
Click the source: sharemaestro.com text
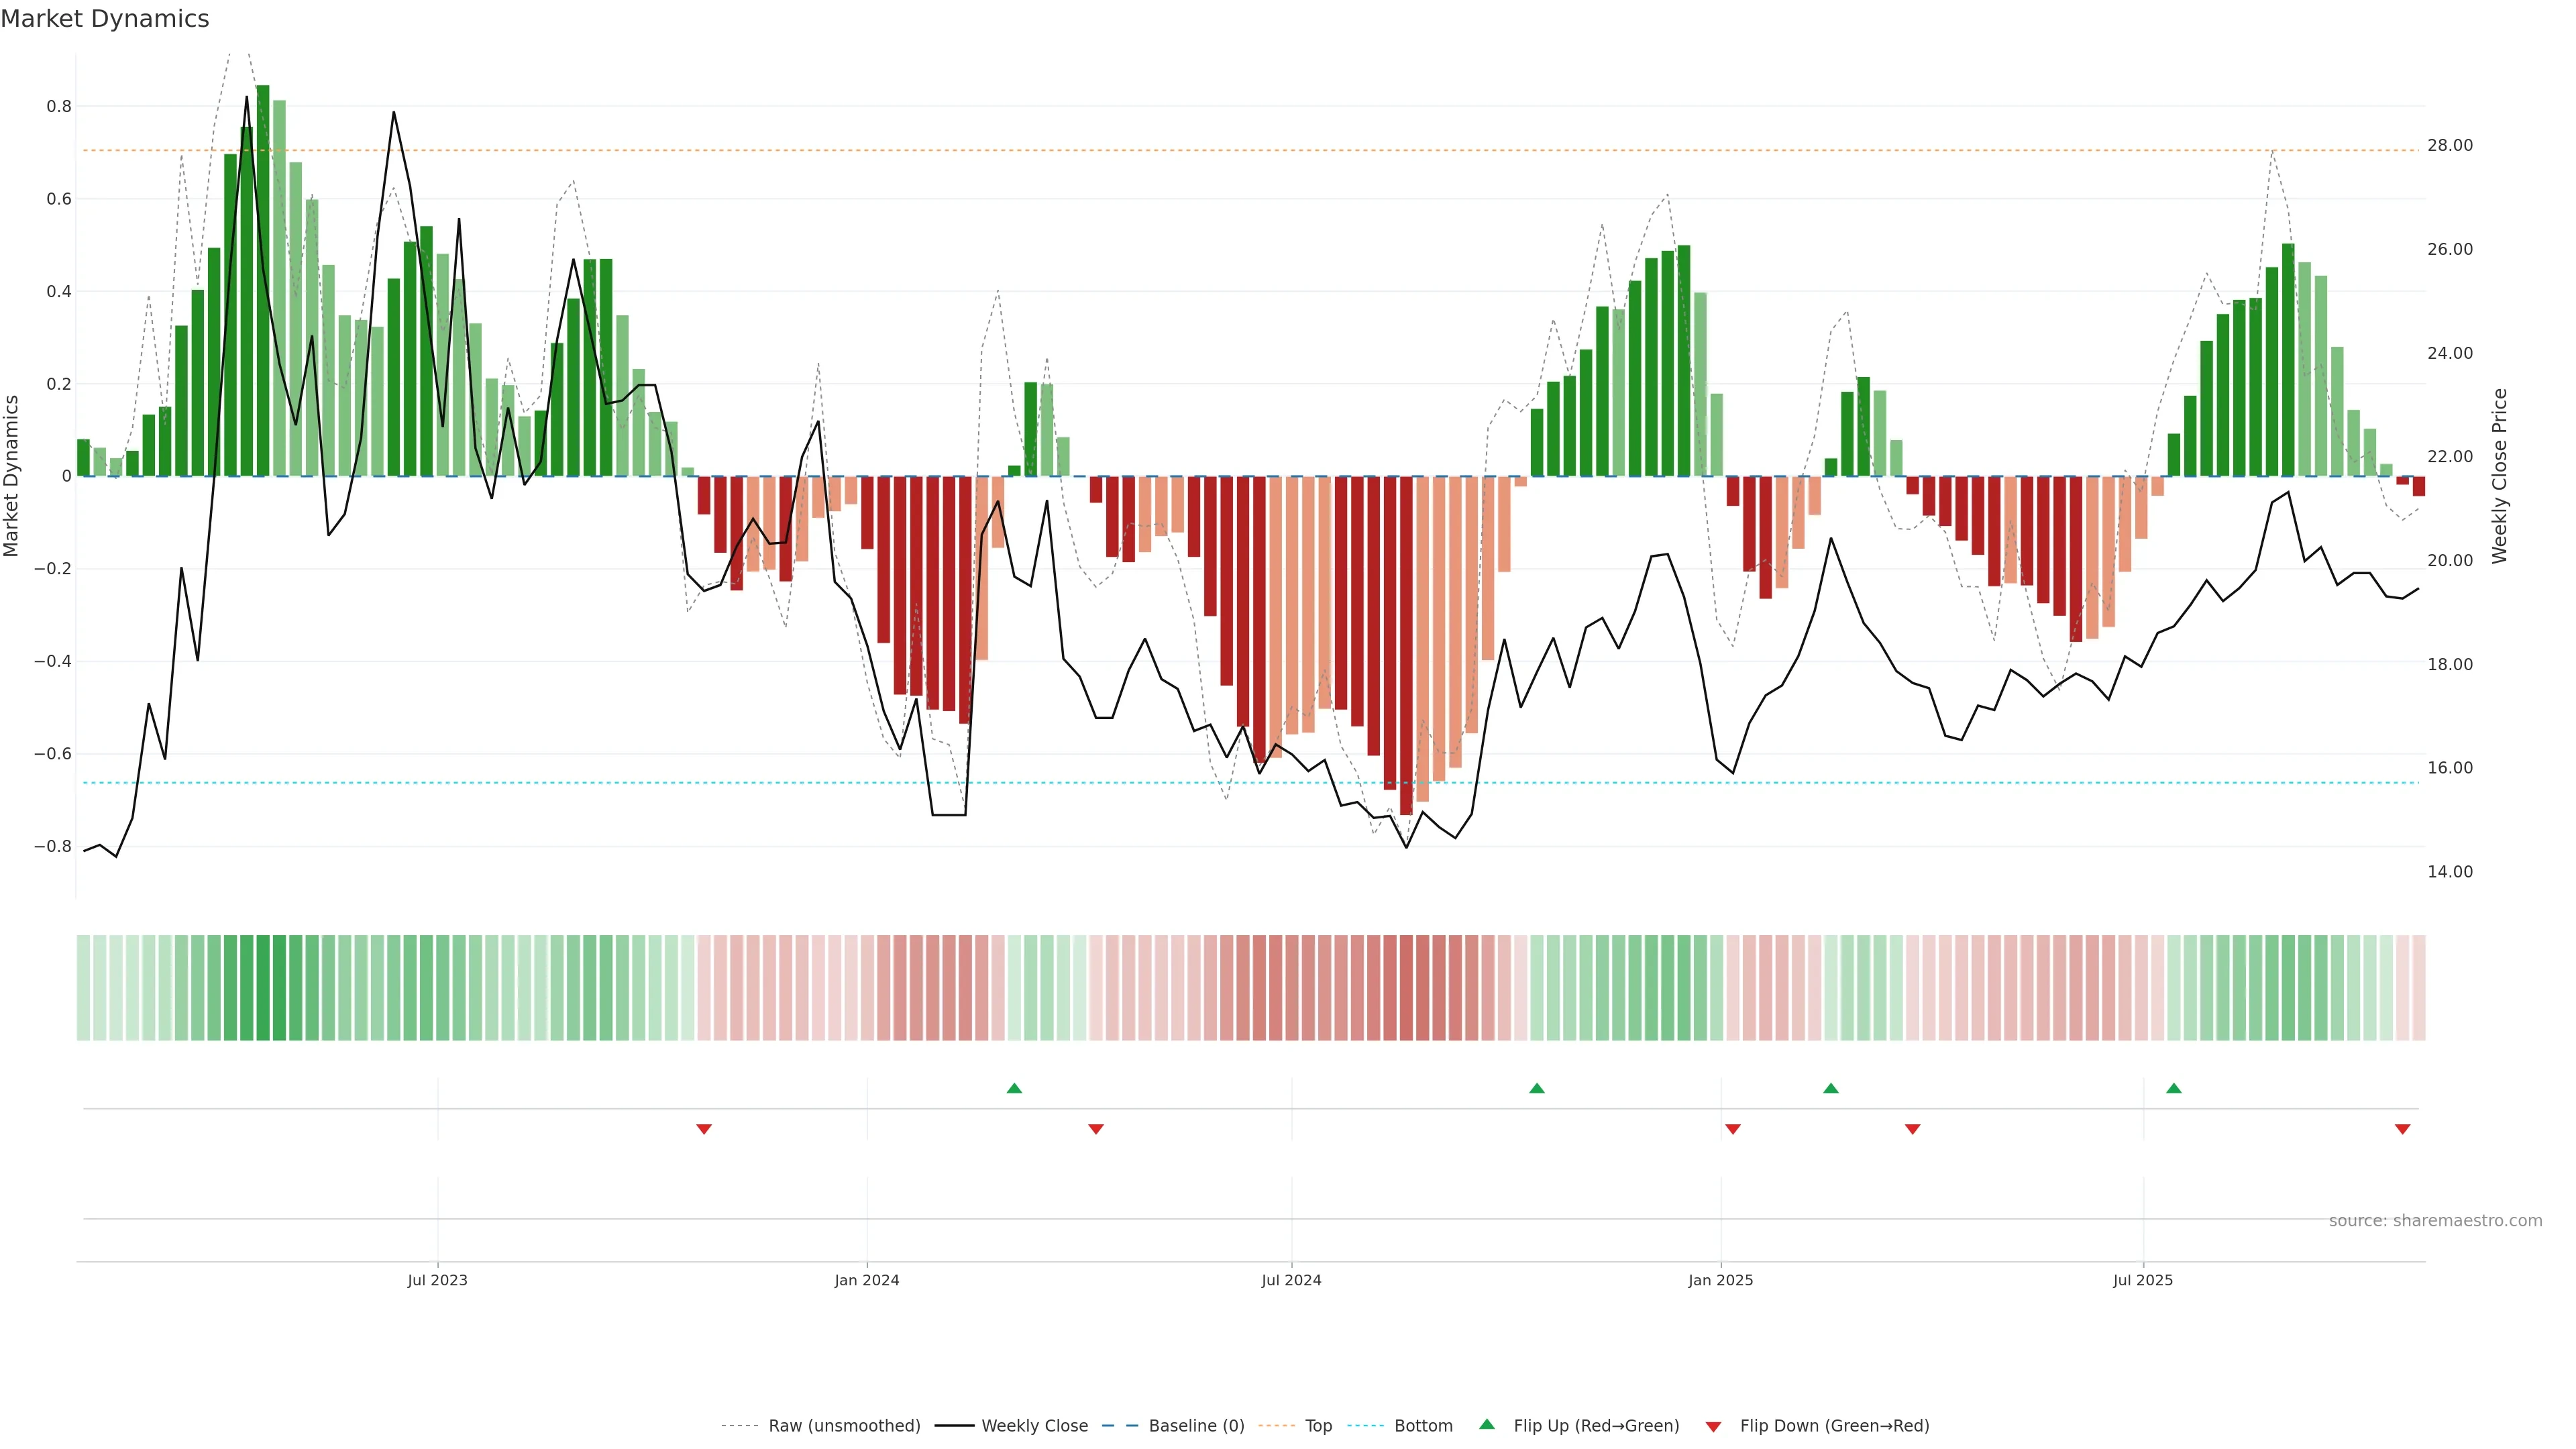pyautogui.click(x=2435, y=1221)
